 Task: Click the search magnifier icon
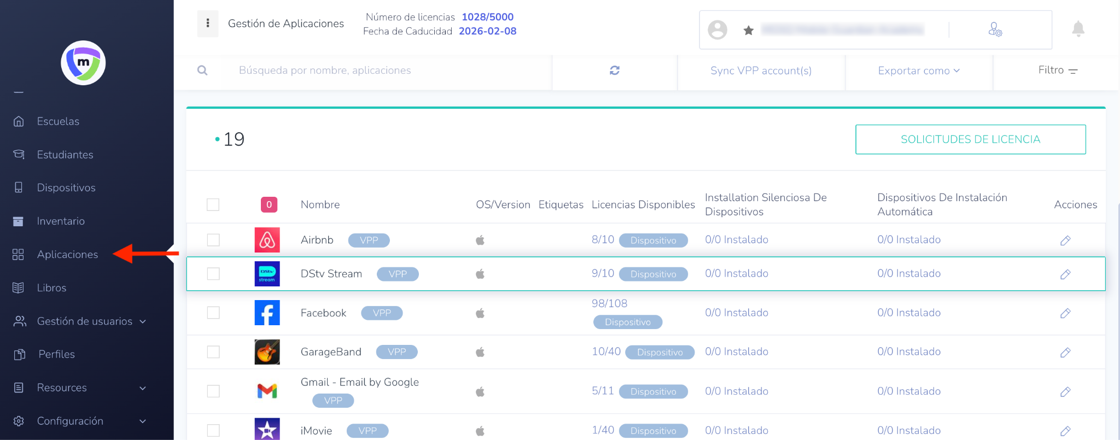point(202,71)
